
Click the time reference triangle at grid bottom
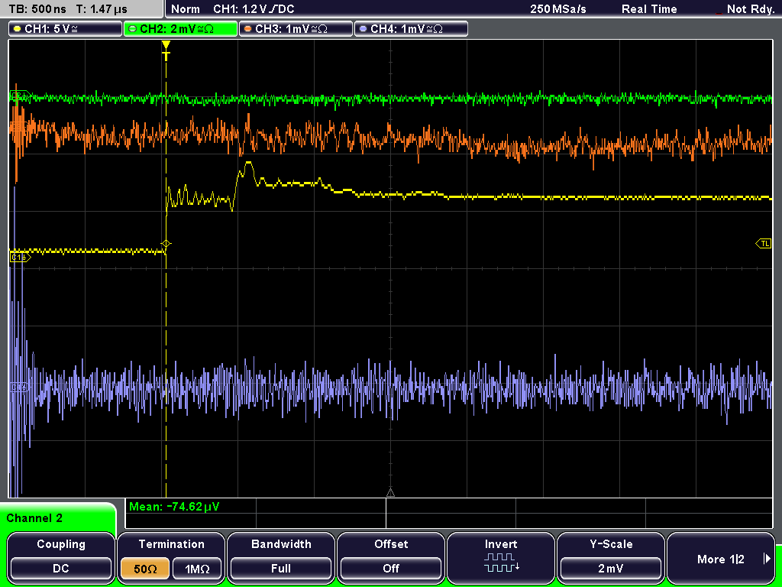[390, 493]
